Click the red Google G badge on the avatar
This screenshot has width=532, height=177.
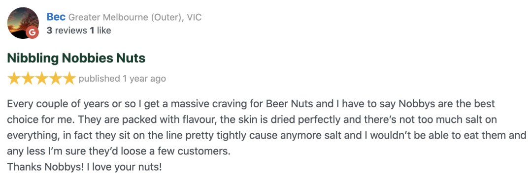tap(33, 32)
